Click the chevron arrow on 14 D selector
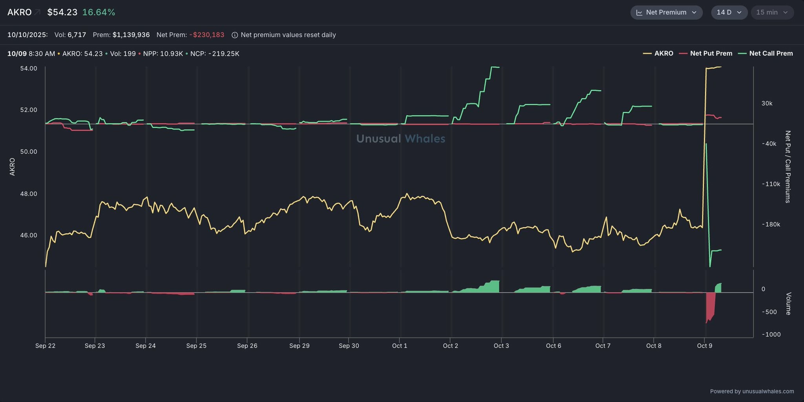 click(739, 13)
